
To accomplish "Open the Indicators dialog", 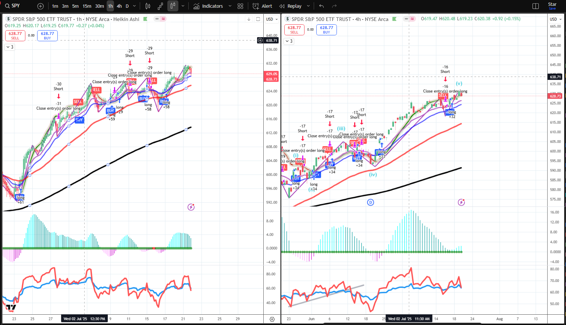I will [x=208, y=6].
